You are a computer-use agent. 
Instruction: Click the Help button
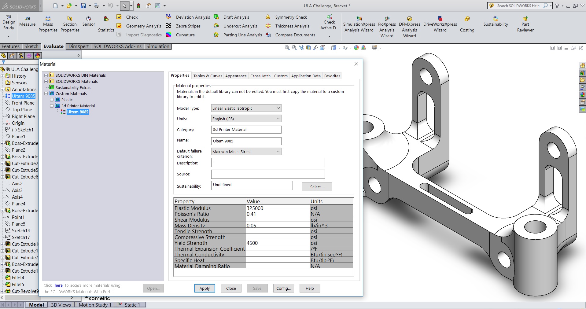coord(310,288)
